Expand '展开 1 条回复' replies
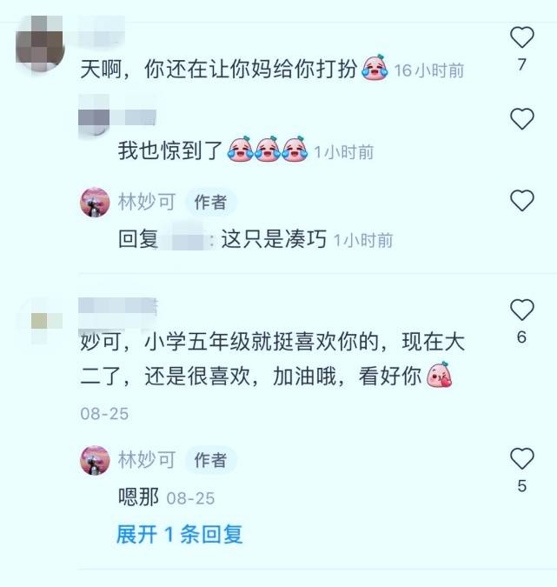557x587 pixels. click(180, 534)
